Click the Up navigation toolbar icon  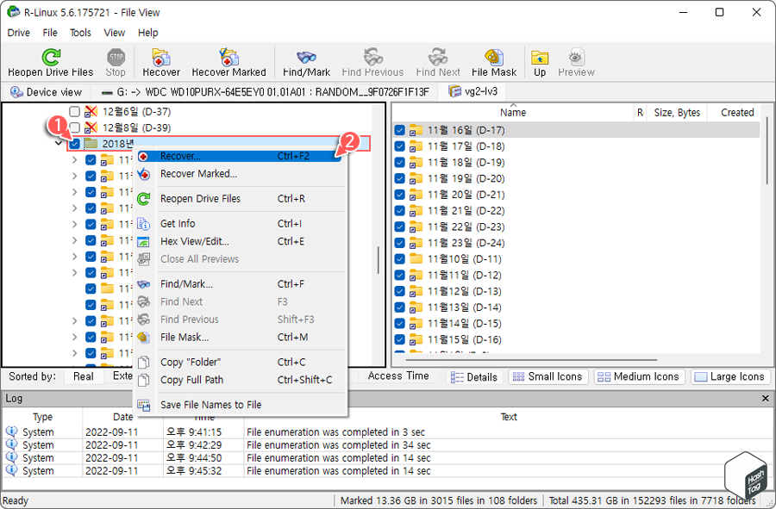[539, 60]
